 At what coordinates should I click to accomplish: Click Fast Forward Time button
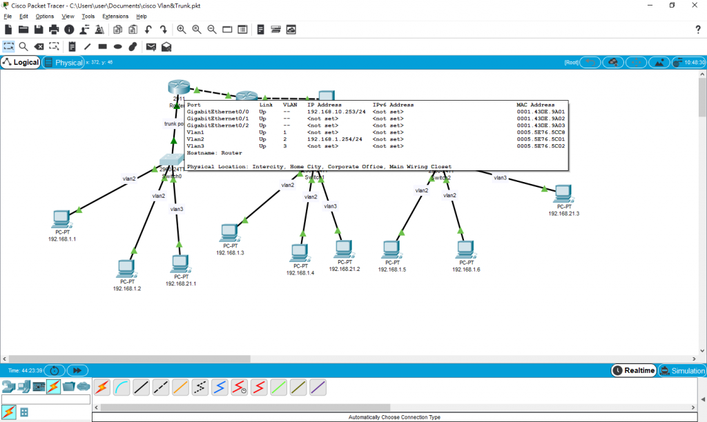tap(77, 370)
